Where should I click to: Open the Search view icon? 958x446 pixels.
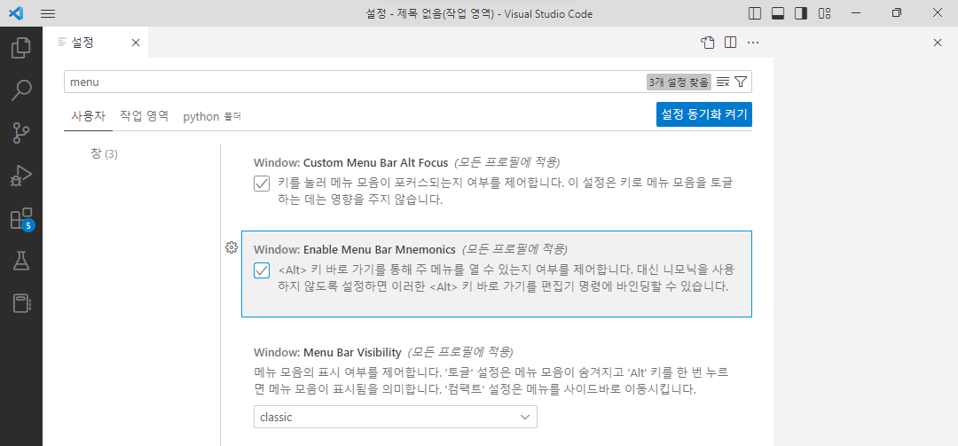20,90
